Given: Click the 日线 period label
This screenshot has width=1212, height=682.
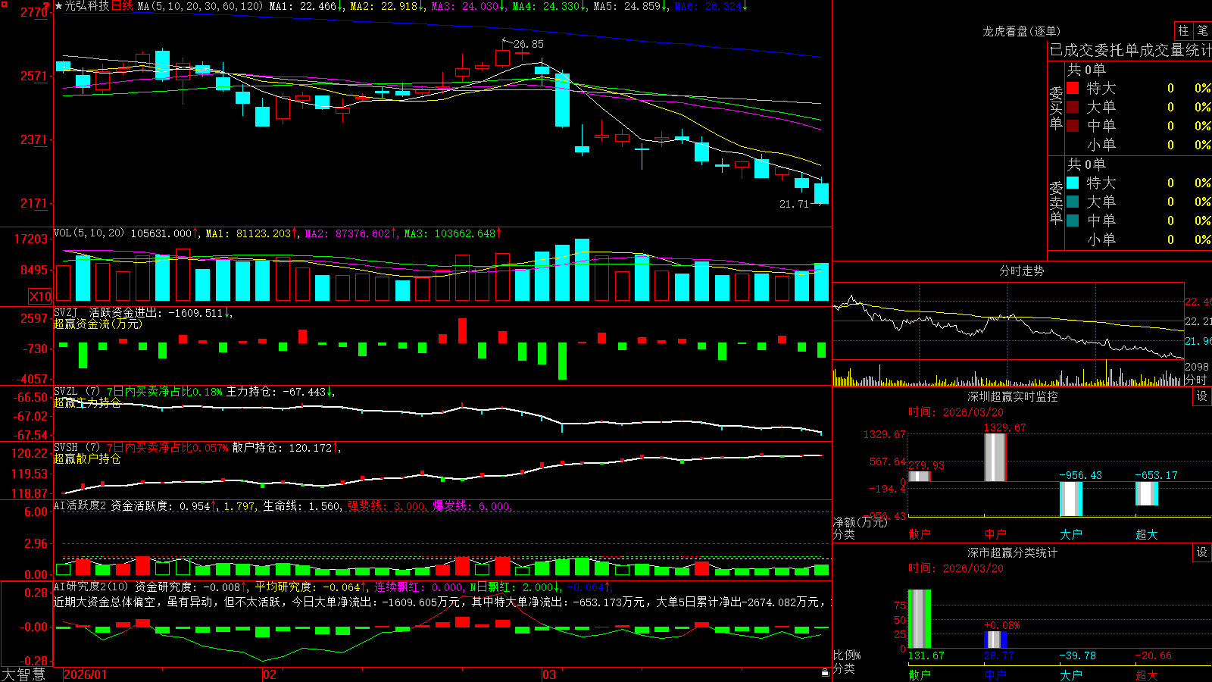Looking at the screenshot, I should 122,6.
